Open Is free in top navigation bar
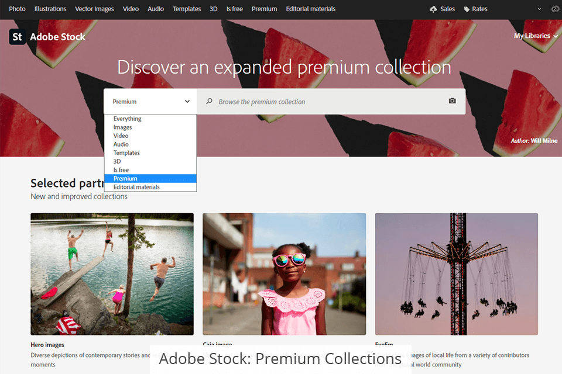The height and width of the screenshot is (374, 562). click(234, 9)
